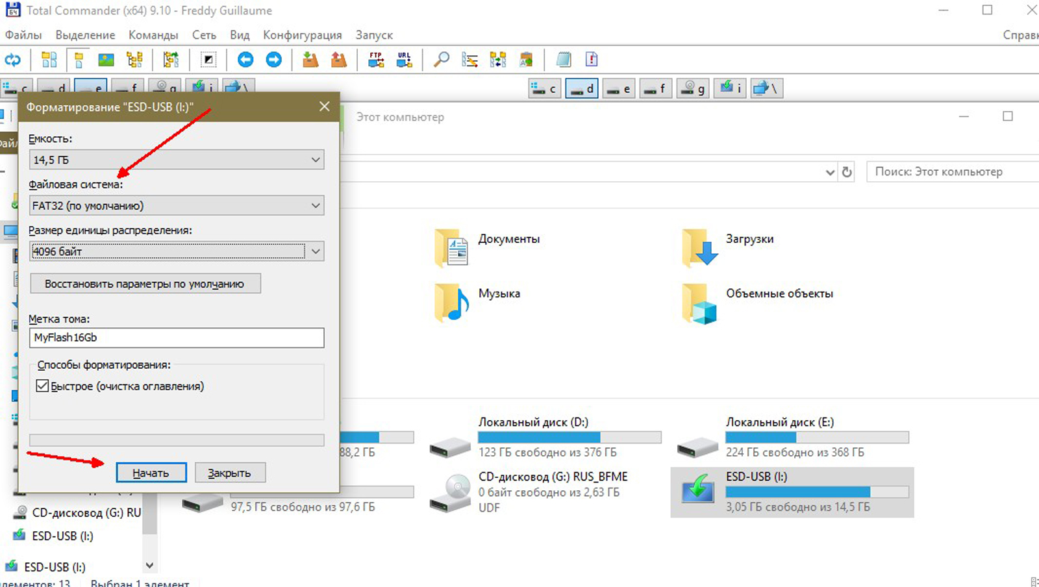Viewport: 1039px width, 587px height.
Task: Go back with the blue left arrow
Action: pyautogui.click(x=245, y=60)
